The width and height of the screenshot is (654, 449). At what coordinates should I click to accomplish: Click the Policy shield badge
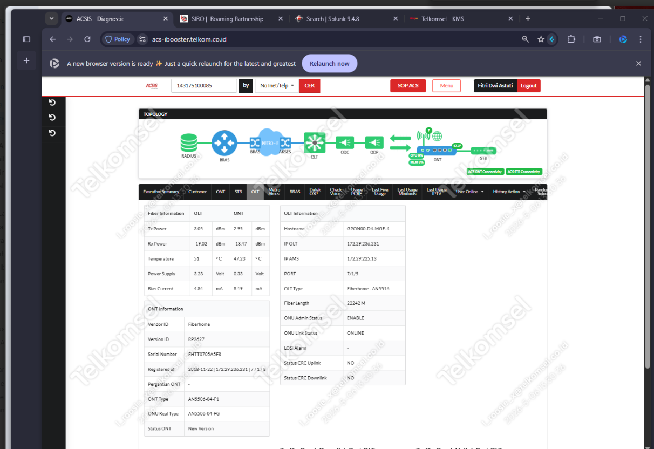pos(118,39)
